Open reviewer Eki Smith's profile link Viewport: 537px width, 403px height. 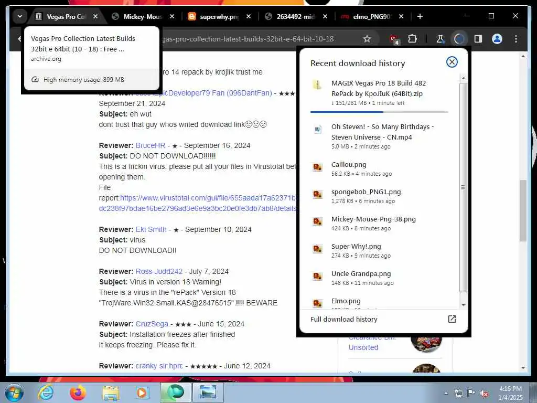151,229
